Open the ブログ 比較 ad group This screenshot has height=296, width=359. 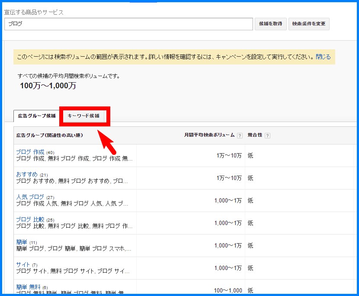pos(30,219)
